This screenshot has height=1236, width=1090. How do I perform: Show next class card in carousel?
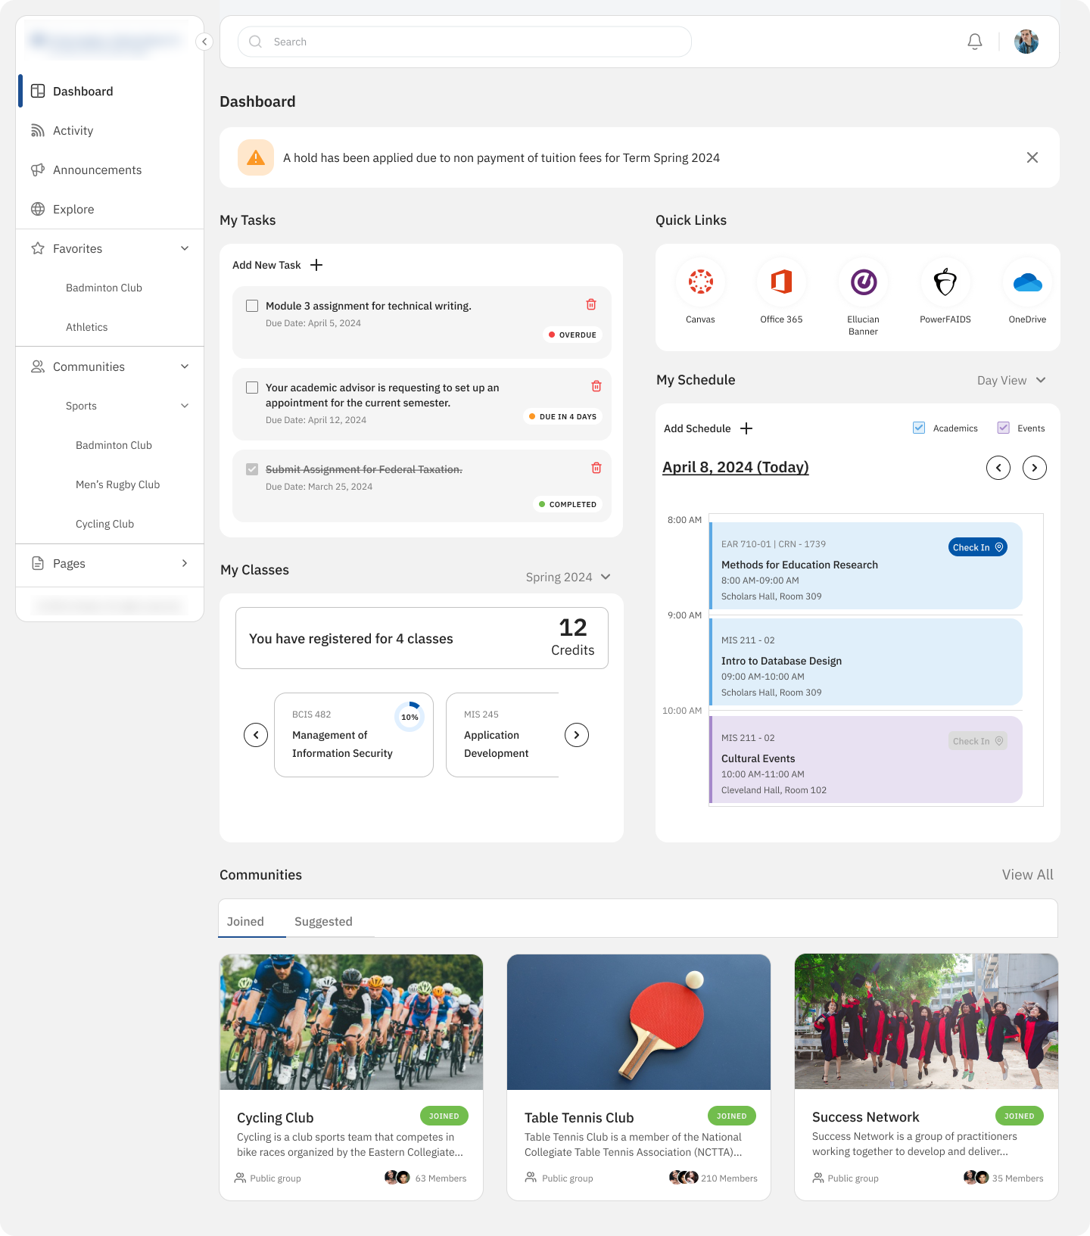tap(577, 735)
